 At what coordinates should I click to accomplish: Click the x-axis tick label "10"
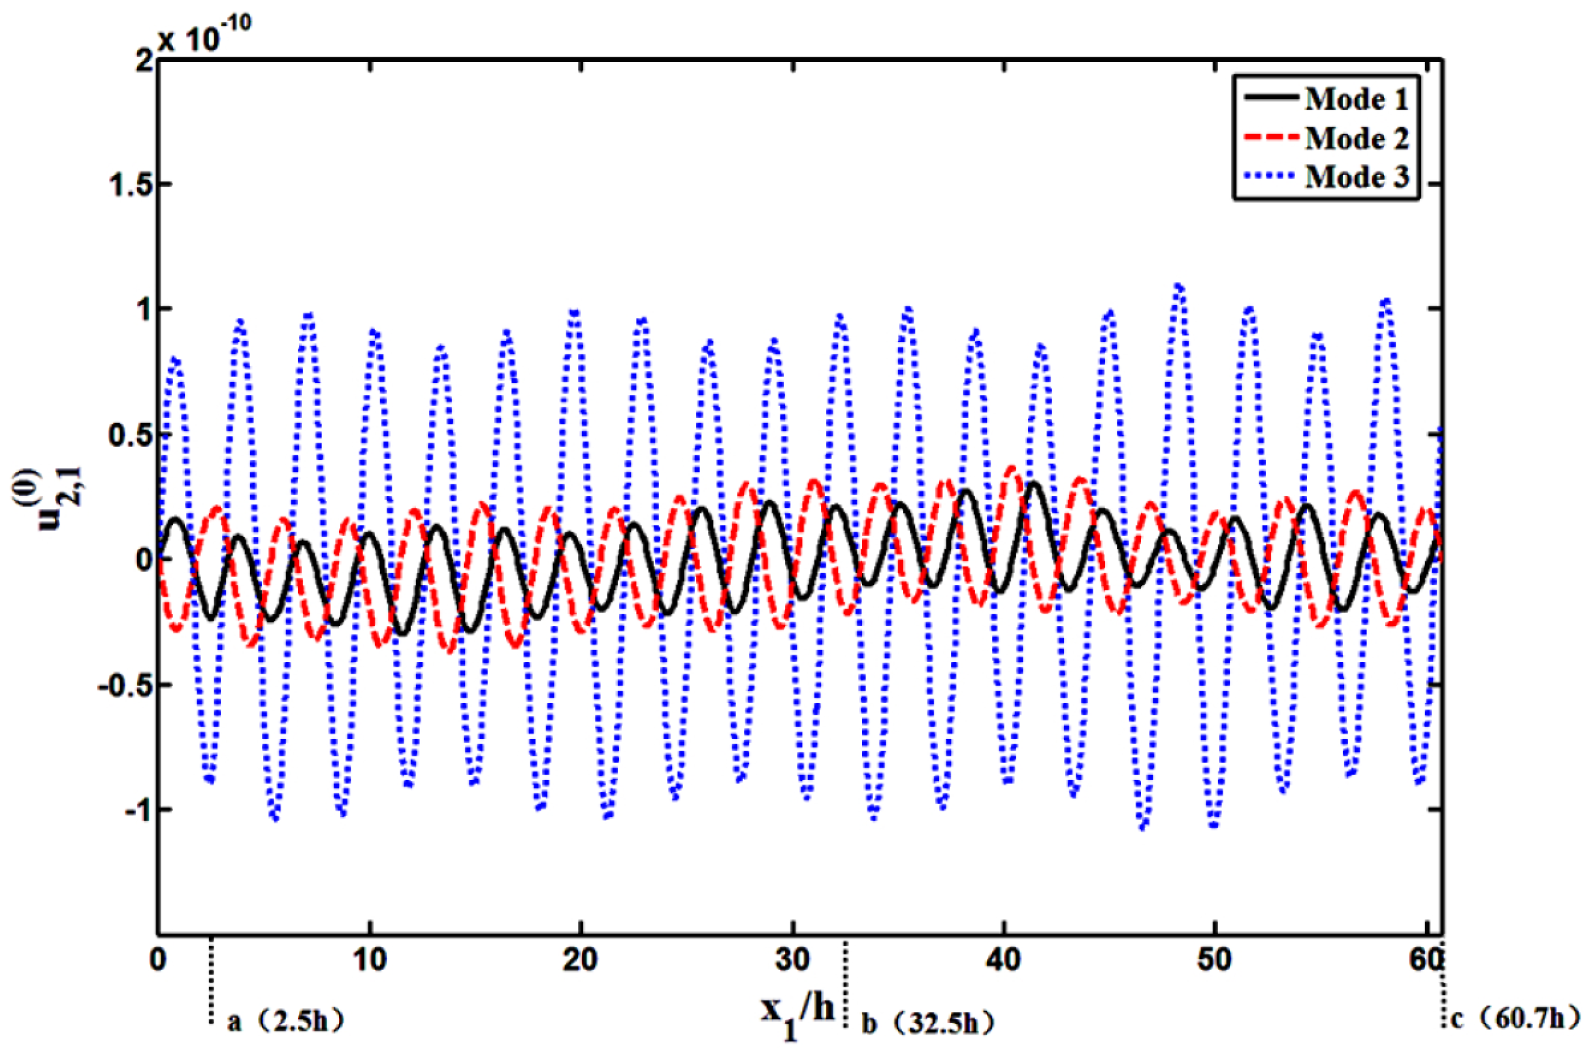(x=370, y=960)
